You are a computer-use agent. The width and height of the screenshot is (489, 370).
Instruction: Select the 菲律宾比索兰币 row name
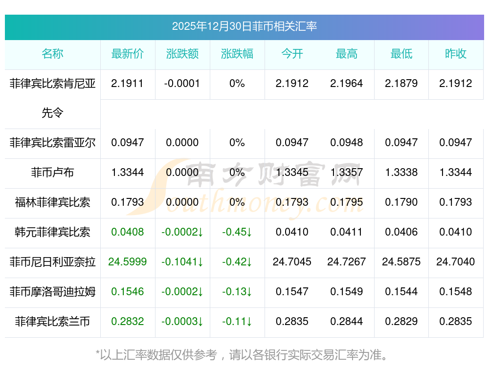coord(52,322)
